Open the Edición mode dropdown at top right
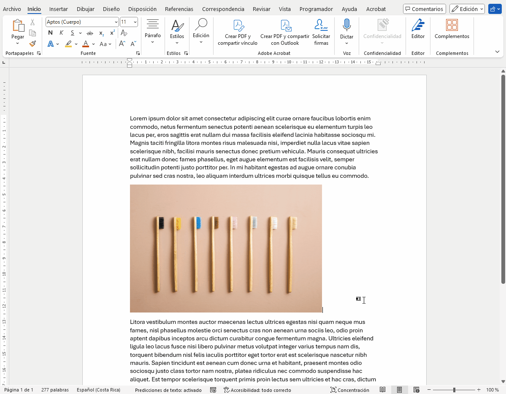The image size is (506, 394). pyautogui.click(x=467, y=9)
